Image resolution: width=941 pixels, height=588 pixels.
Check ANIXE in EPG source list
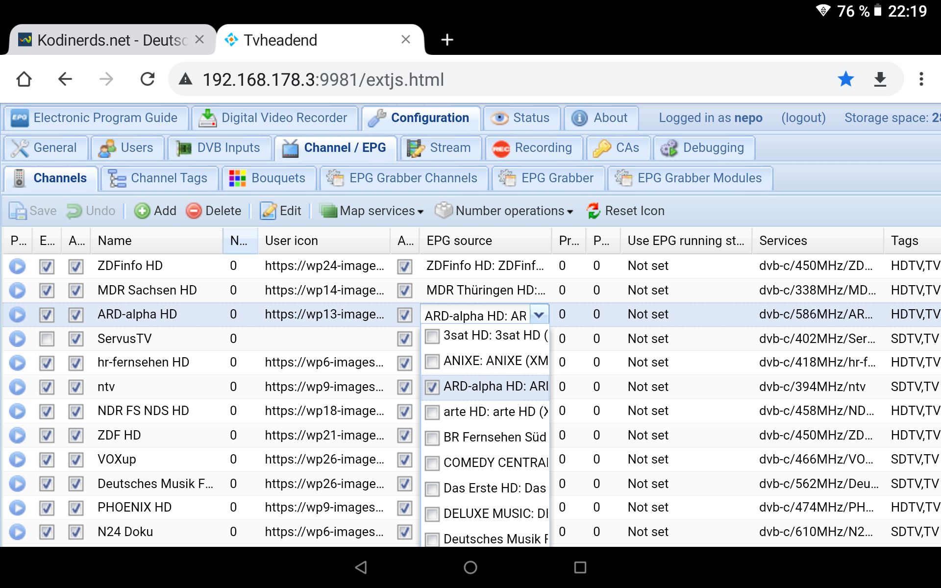click(432, 362)
